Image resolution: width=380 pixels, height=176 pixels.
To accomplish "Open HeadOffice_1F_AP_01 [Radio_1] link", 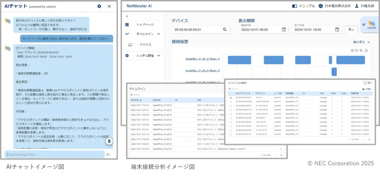I will point(203,59).
